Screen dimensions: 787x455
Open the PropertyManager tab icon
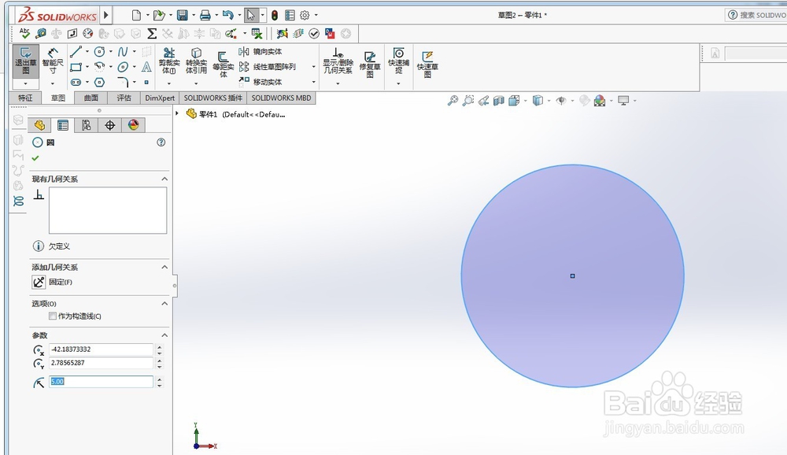tap(63, 125)
